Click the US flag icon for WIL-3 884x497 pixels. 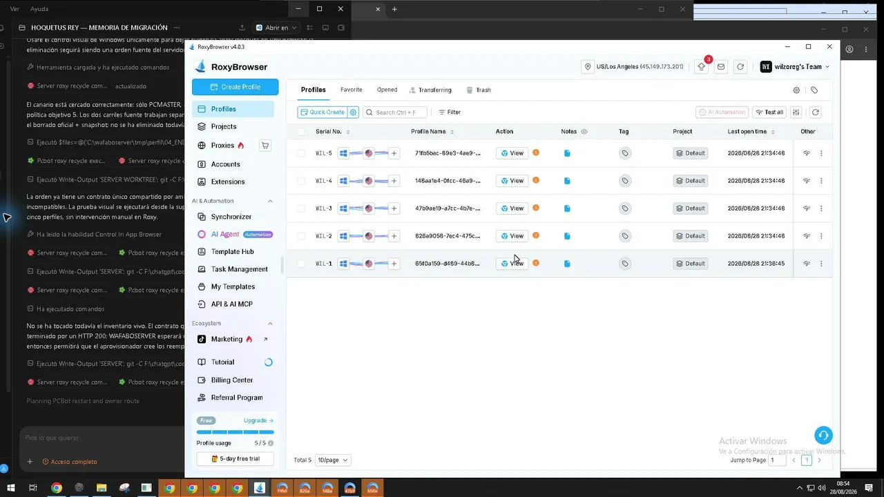tap(369, 208)
